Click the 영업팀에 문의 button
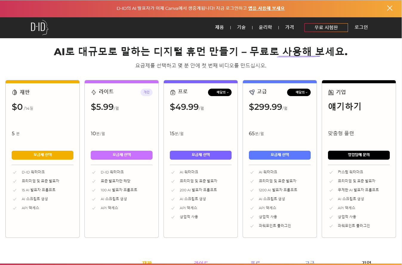The width and height of the screenshot is (402, 265). (359, 155)
